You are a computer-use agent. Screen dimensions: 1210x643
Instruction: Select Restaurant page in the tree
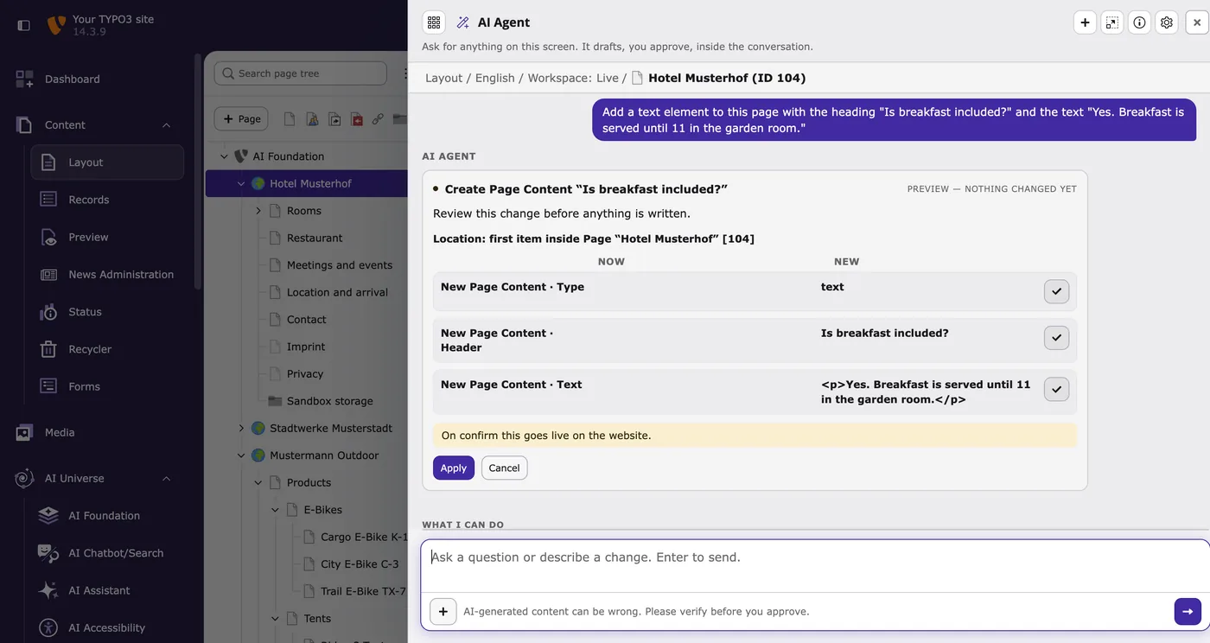click(x=315, y=238)
